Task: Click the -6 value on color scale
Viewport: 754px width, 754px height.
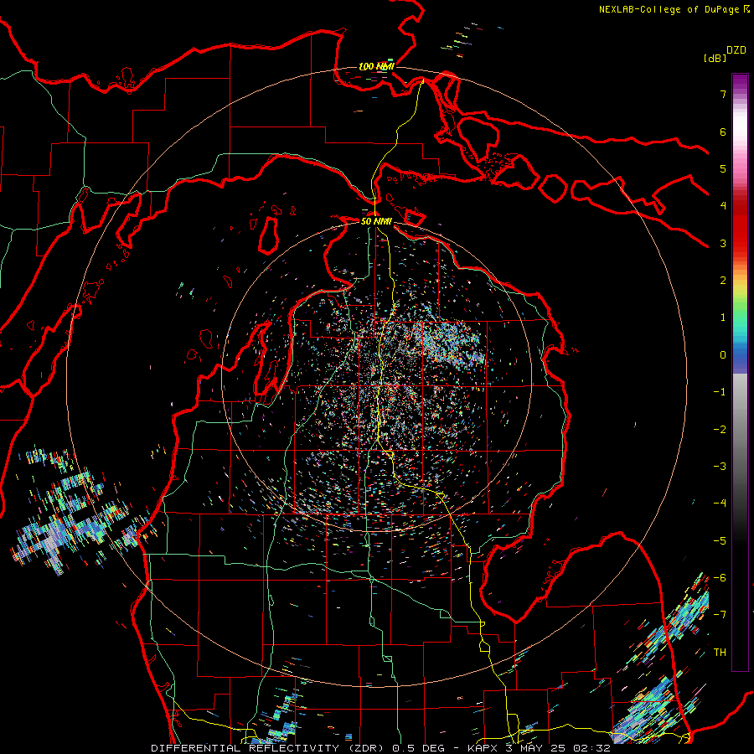Action: [720, 578]
